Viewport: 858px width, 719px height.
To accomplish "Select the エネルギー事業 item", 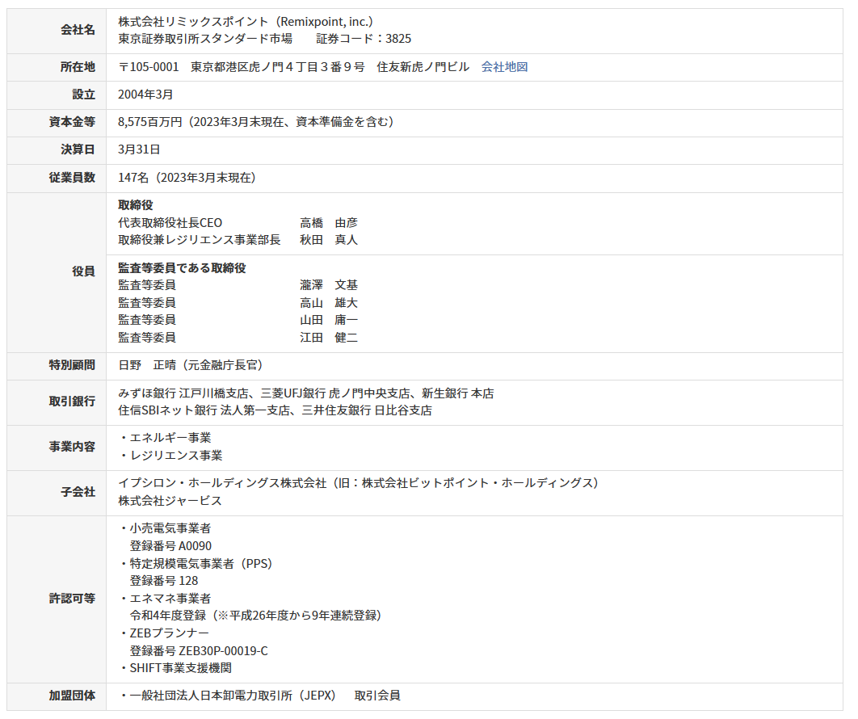I will coord(170,438).
